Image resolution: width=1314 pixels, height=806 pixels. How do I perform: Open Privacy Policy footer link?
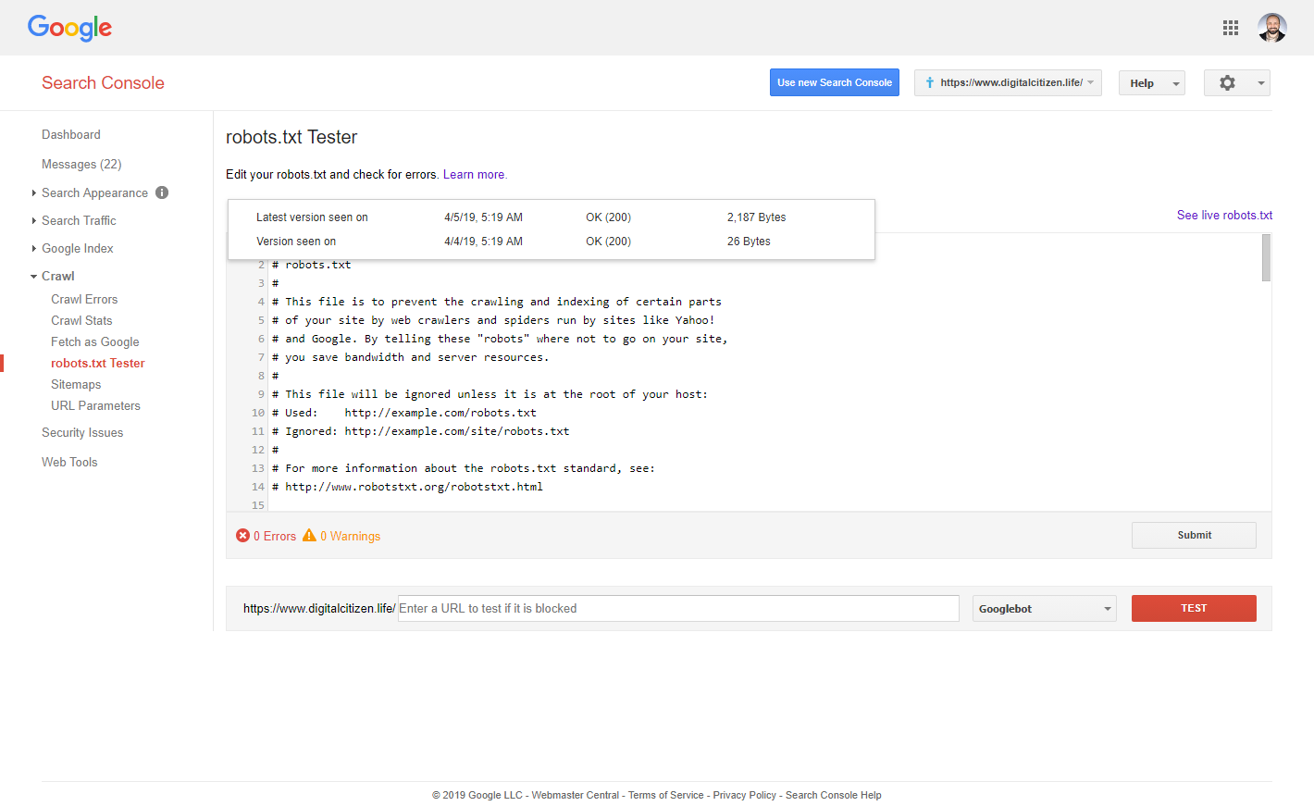(x=745, y=795)
